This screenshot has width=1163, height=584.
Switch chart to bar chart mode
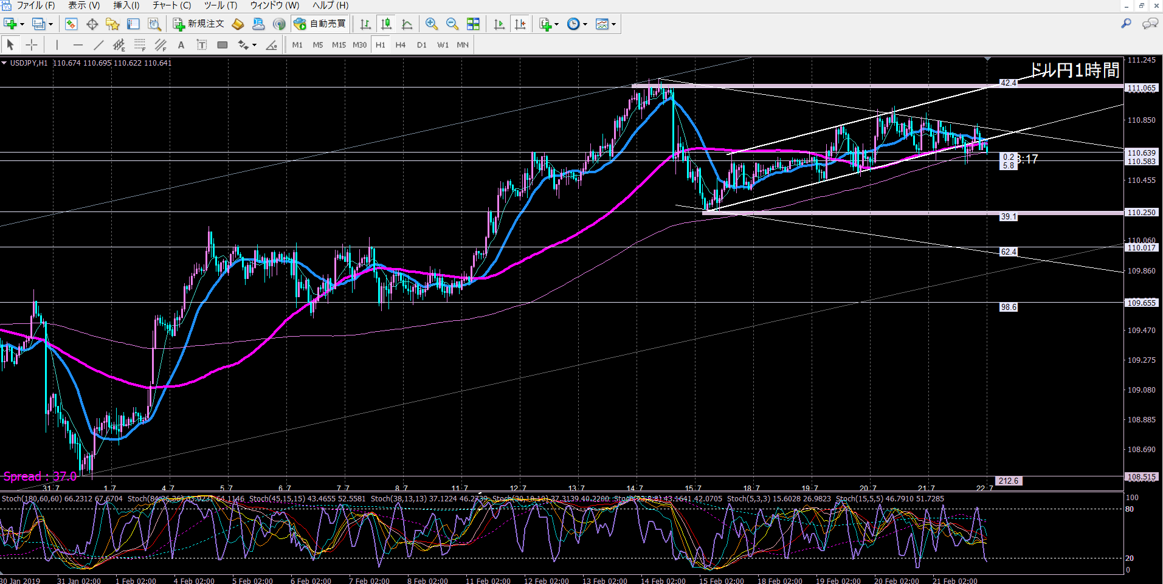(x=365, y=24)
